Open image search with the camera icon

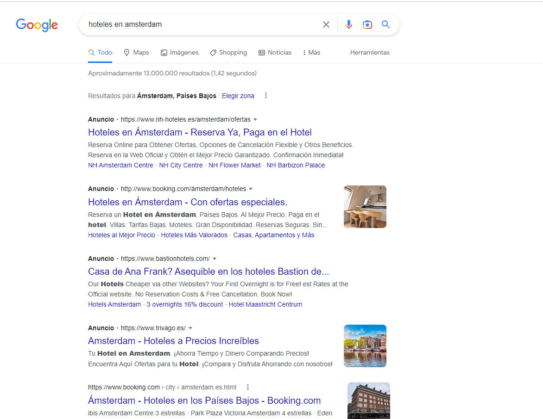click(367, 25)
